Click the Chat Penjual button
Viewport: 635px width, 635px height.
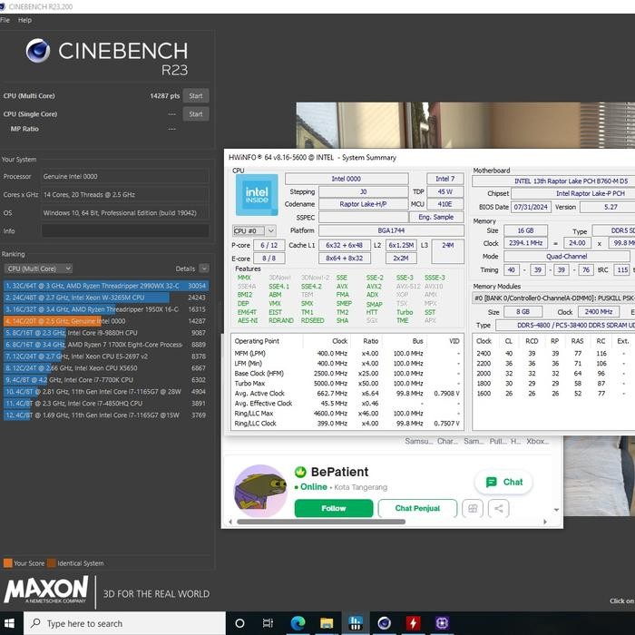pyautogui.click(x=417, y=508)
